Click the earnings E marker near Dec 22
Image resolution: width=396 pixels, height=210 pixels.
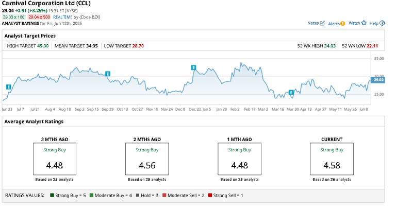(x=193, y=67)
